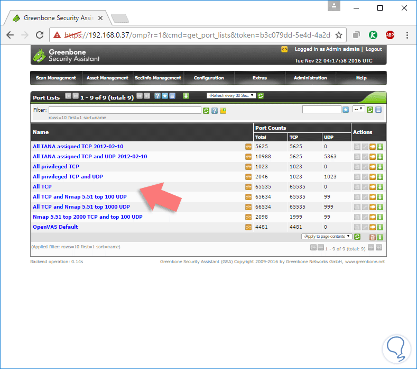Image resolution: width=417 pixels, height=369 pixels.
Task: Open OpenVAS Default port list link
Action: tap(55, 227)
